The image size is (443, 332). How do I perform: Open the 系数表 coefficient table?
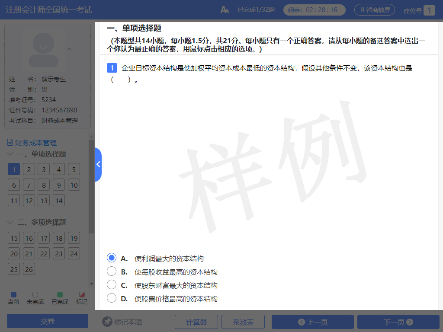point(243,322)
